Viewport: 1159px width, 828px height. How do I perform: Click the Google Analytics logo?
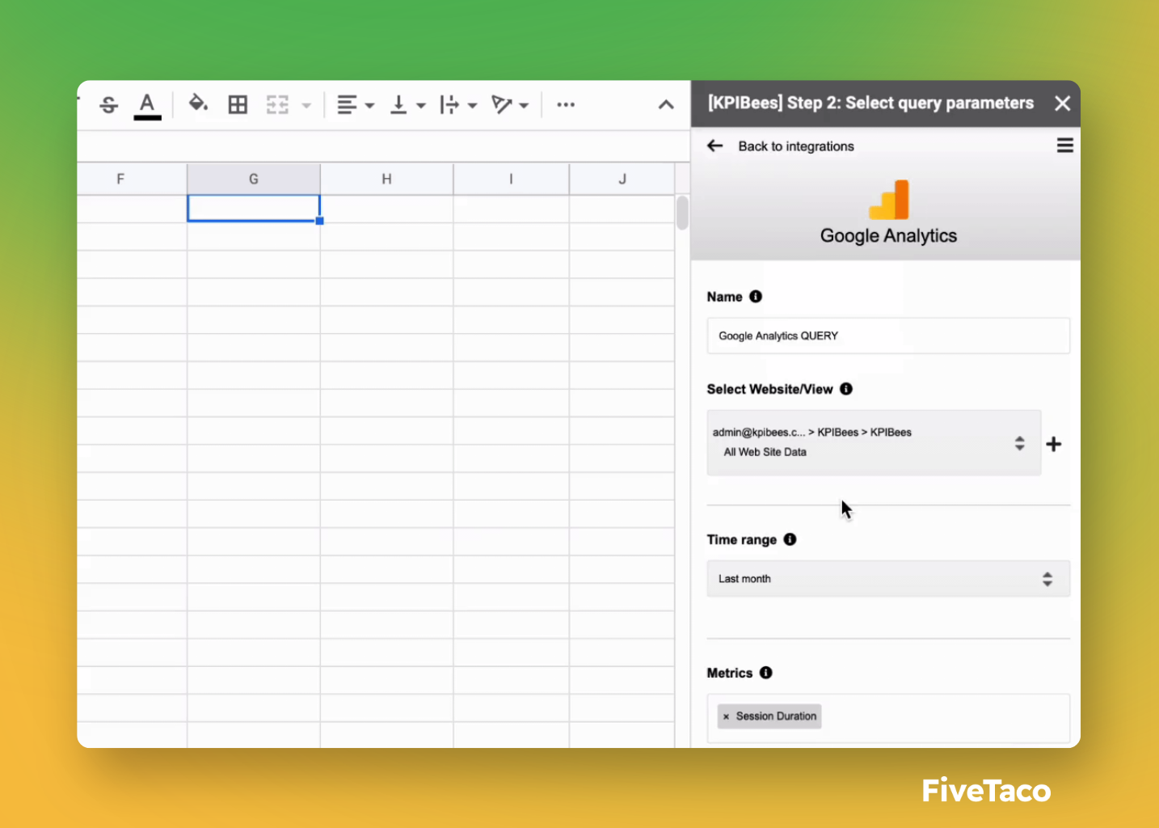point(888,200)
